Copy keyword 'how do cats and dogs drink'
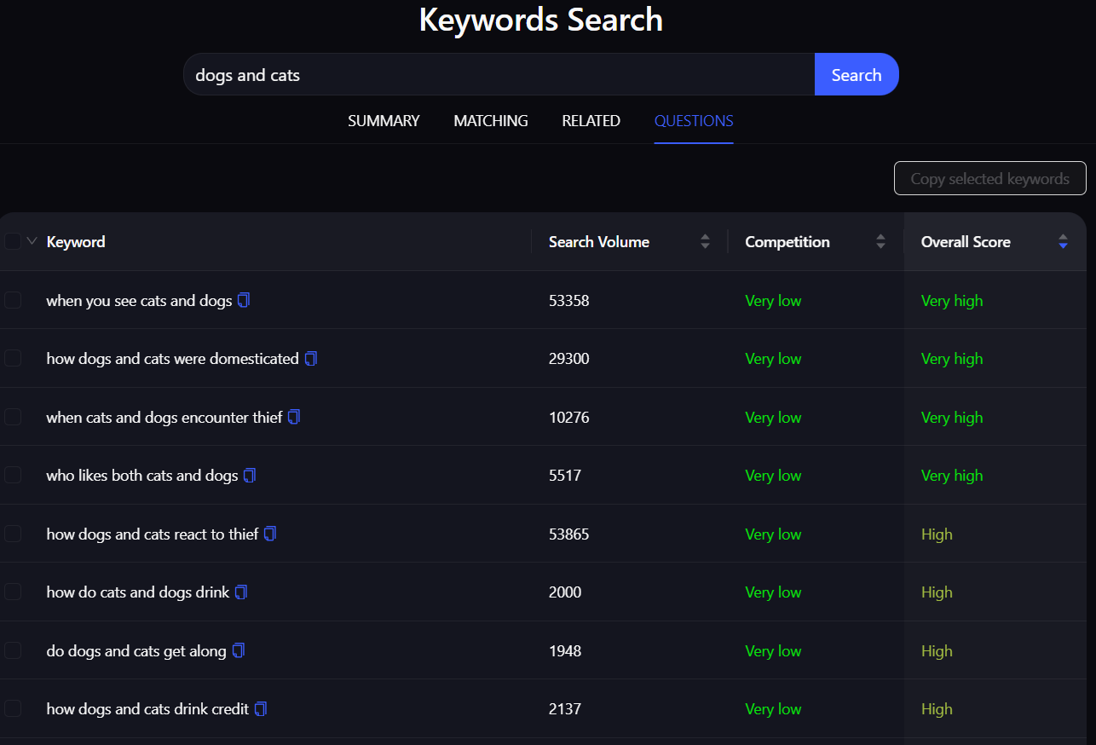This screenshot has width=1096, height=745. point(241,592)
